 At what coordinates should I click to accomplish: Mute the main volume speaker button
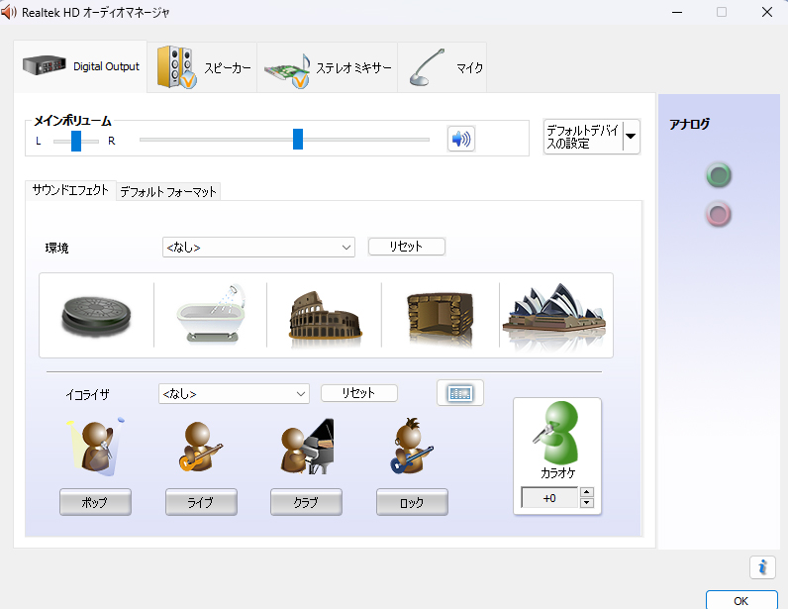point(460,139)
